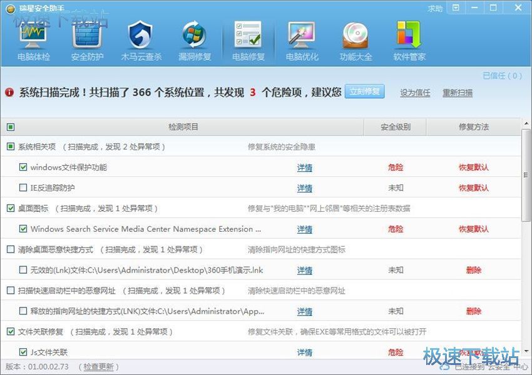Click the 重新扫描 link
Image resolution: width=532 pixels, height=375 pixels.
tap(458, 93)
